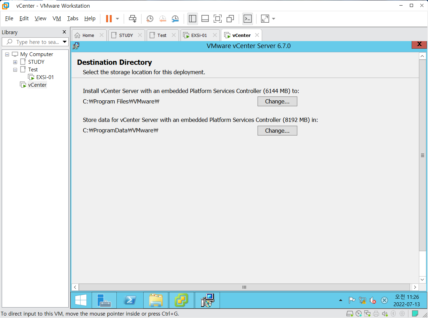Click the horizontal scrollbar left arrow
428x318 pixels.
[x=75, y=287]
